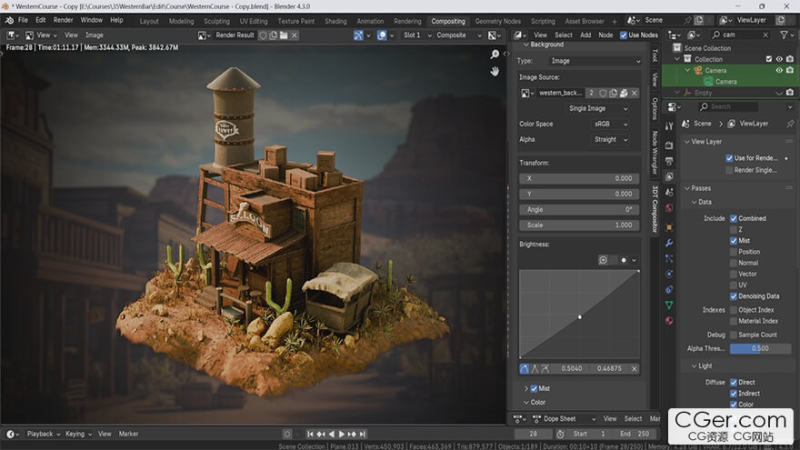This screenshot has height=450, width=800.
Task: Open the Object Data green triangle tab
Action: click(669, 305)
